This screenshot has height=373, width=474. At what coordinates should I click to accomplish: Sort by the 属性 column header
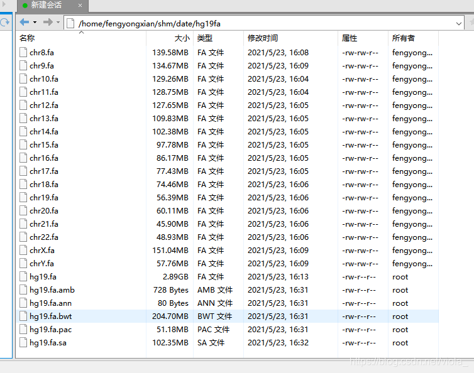coord(363,38)
